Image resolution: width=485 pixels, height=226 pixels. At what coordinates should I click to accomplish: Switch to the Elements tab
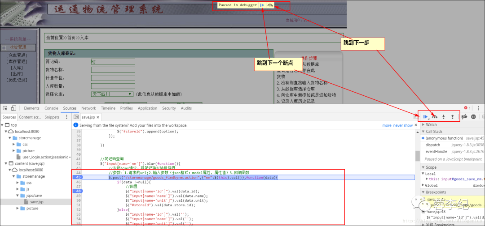31,108
